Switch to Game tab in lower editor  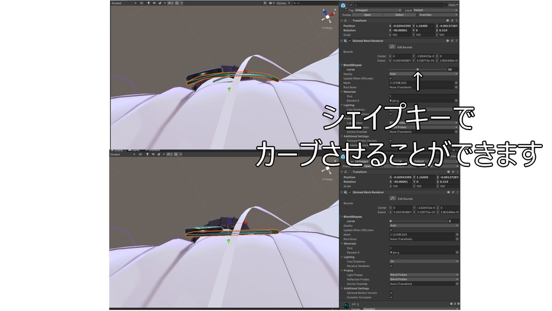click(134, 150)
